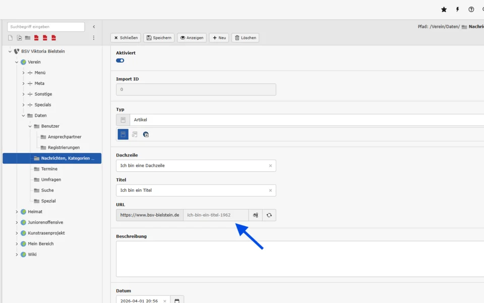
Task: Open the flash cache clearing menu
Action: coord(457,10)
